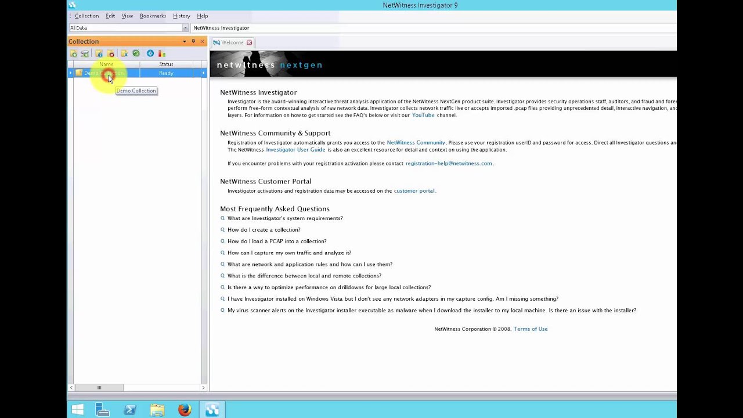Open Firefox from the taskbar
743x418 pixels.
[185, 410]
